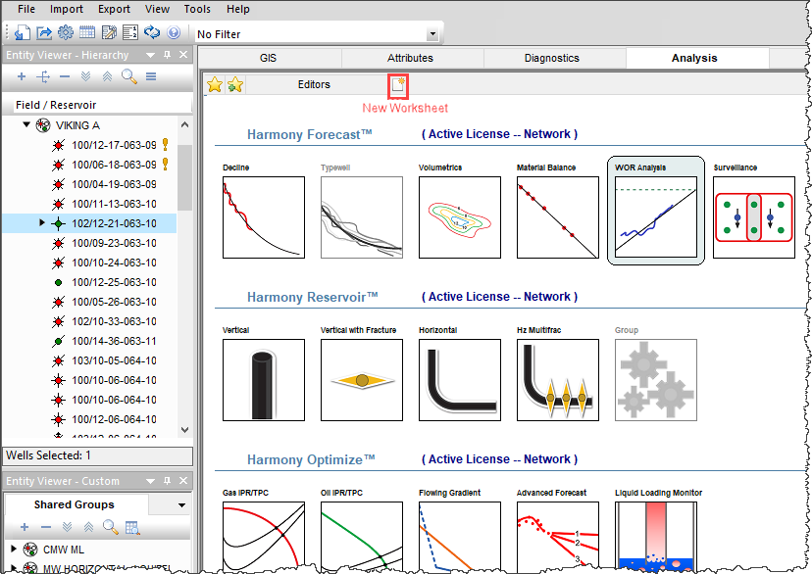This screenshot has height=574, width=812.
Task: Open the list options icon in Hierarchy toolbar
Action: click(x=151, y=76)
